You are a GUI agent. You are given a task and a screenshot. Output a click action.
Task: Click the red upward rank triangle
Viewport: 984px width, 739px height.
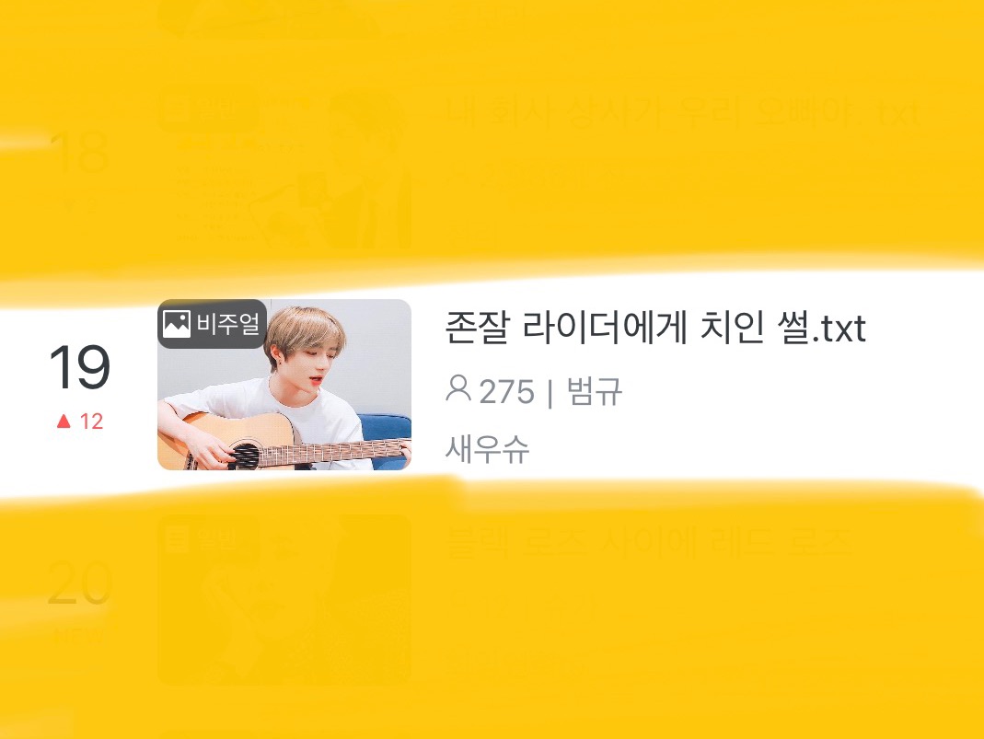click(64, 421)
